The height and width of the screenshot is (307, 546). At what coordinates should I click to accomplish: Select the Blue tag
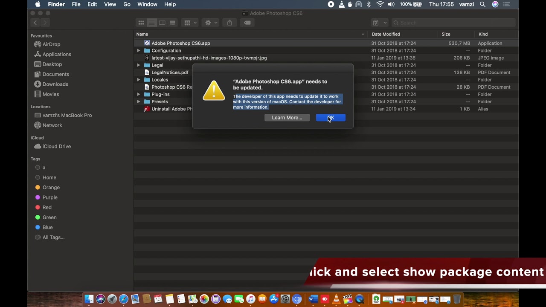pos(47,228)
